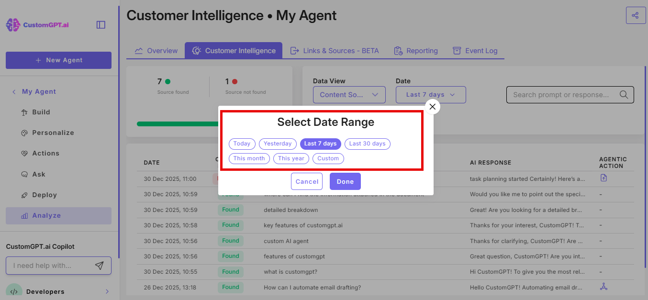
Task: Open the Deploy menu item
Action: point(58,195)
